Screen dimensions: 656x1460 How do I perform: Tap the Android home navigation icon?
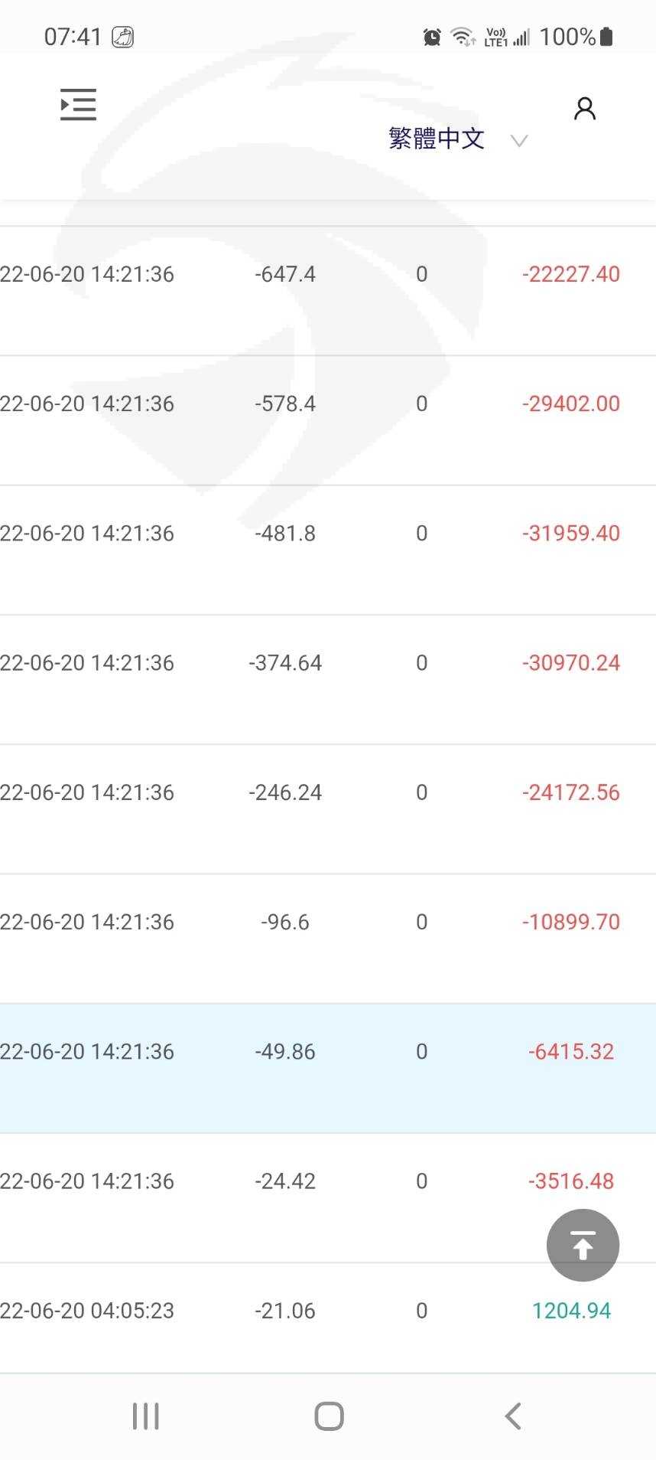pyautogui.click(x=329, y=1416)
